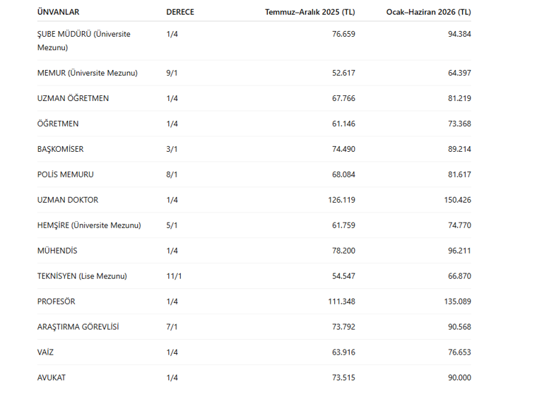The width and height of the screenshot is (544, 404).
Task: Select the TEKNİSYEN (Lise Mezunu) title
Action: (82, 276)
